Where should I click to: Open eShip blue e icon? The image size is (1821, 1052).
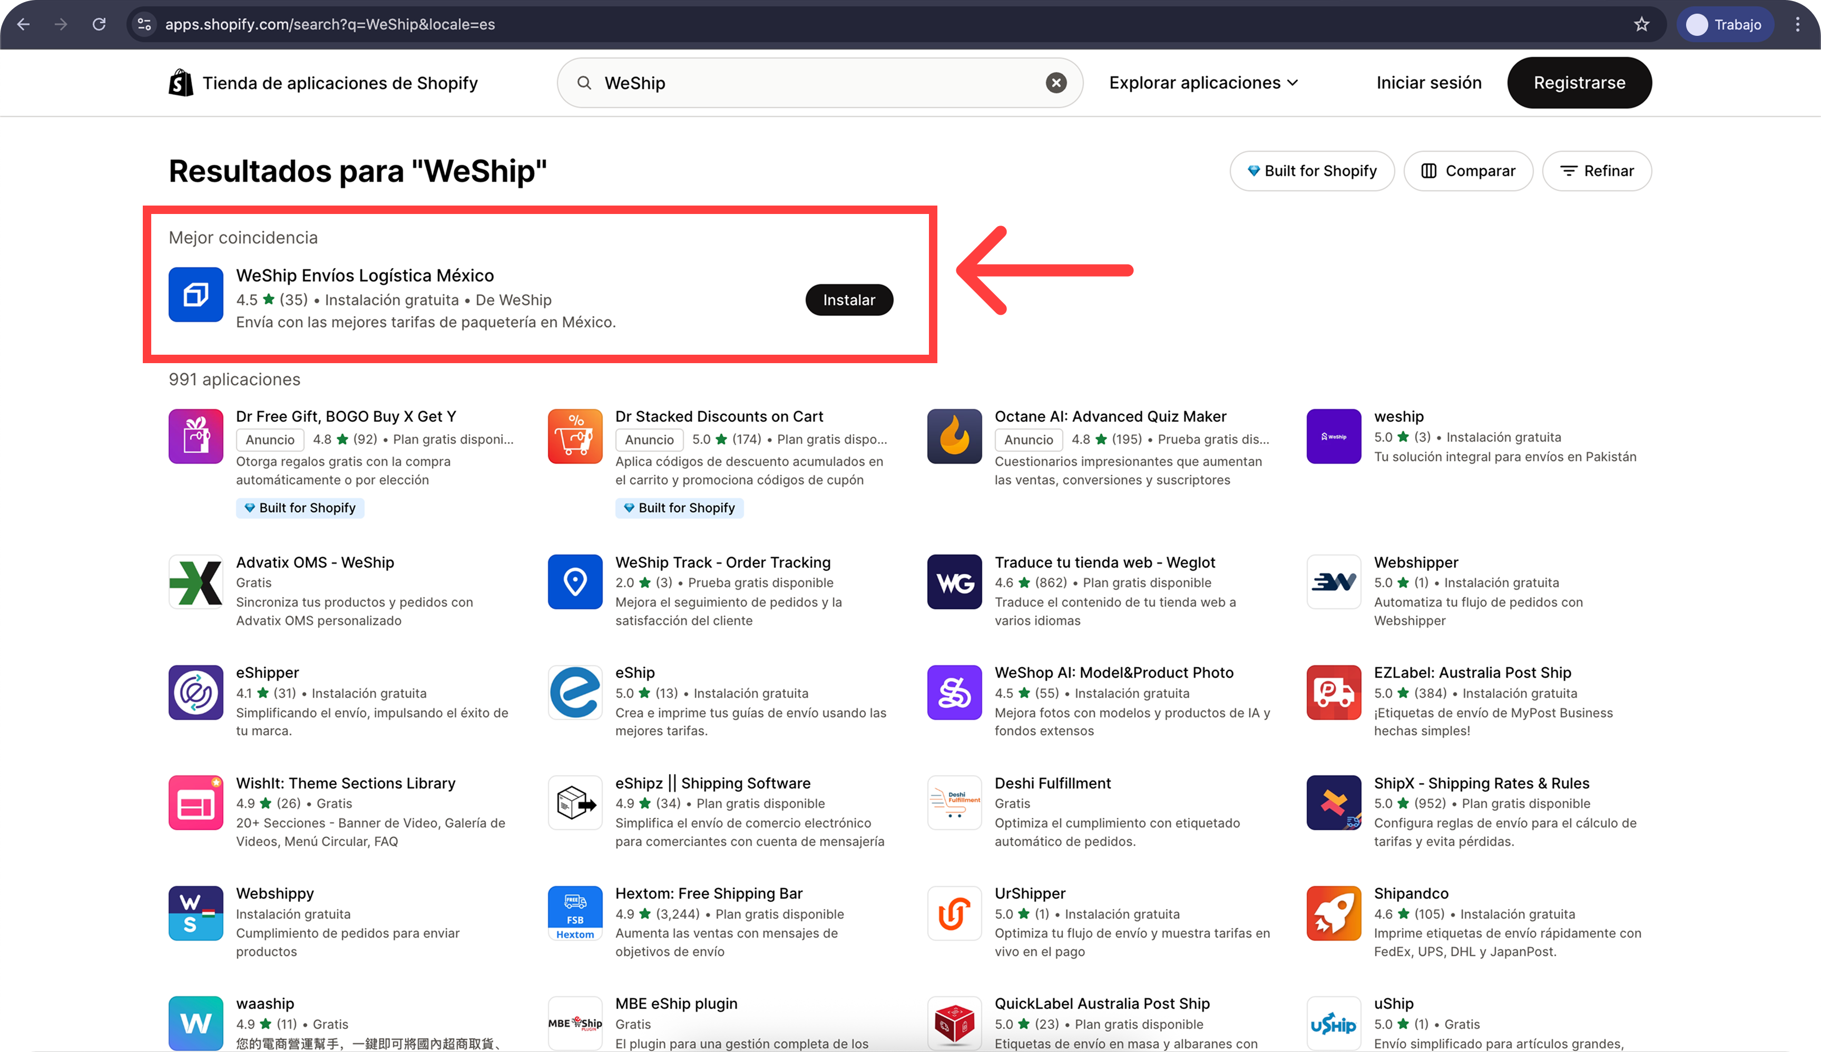[575, 692]
